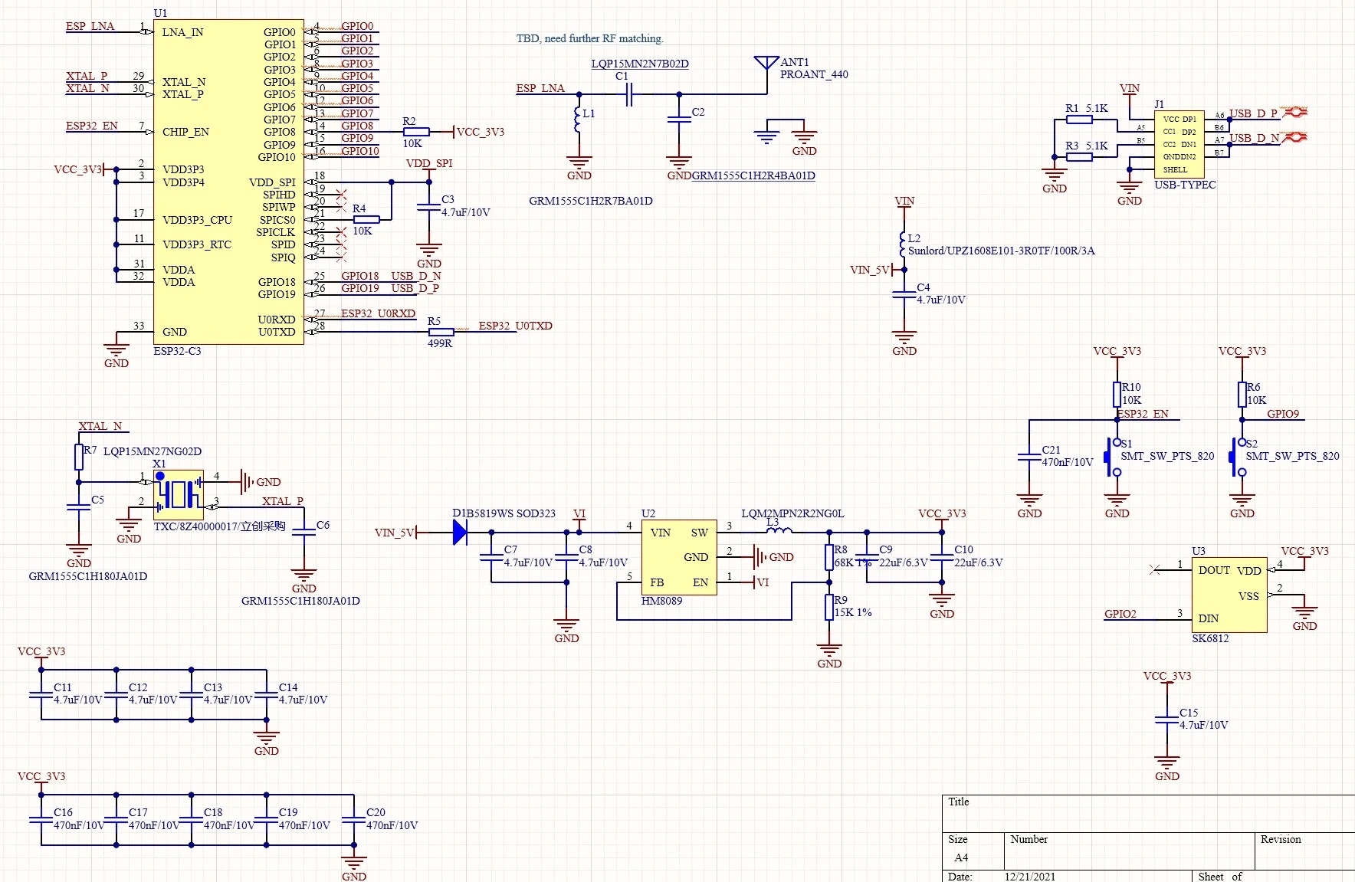Screen dimensions: 1355x882
Task: Click the underlined GRM1555C1H2R4BA01D part label
Action: (x=753, y=175)
